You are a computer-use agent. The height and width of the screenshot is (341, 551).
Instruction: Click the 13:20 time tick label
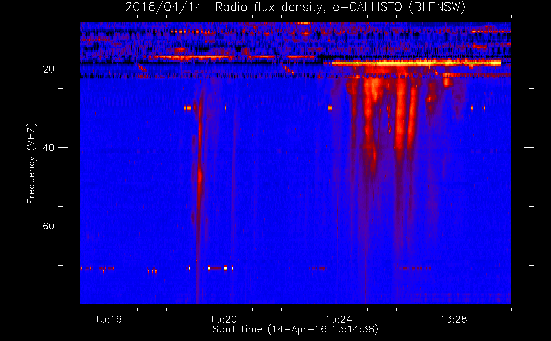[x=224, y=320]
